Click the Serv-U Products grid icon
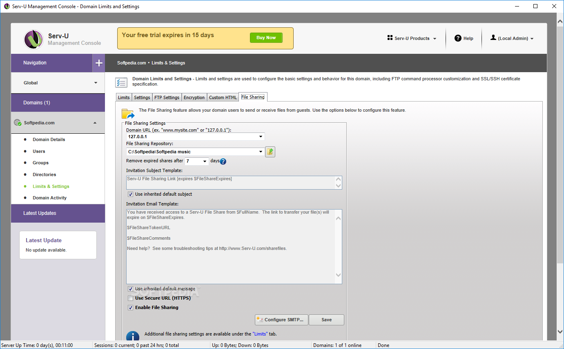564x349 pixels. tap(390, 38)
